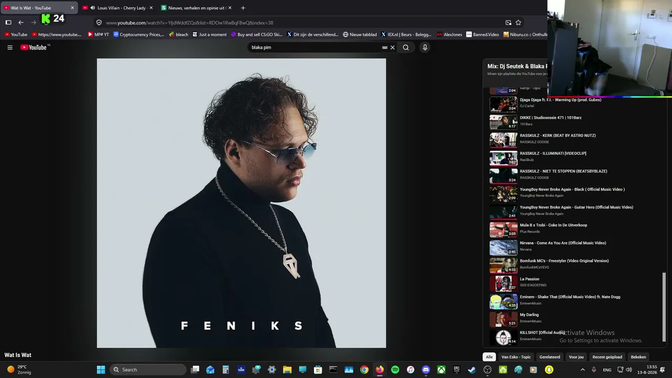The width and height of the screenshot is (672, 378).
Task: Focus the YouTube search box
Action: pyautogui.click(x=315, y=47)
